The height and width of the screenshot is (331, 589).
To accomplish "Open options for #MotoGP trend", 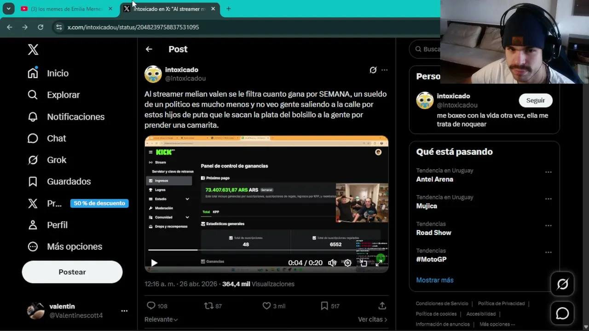I will (x=549, y=252).
